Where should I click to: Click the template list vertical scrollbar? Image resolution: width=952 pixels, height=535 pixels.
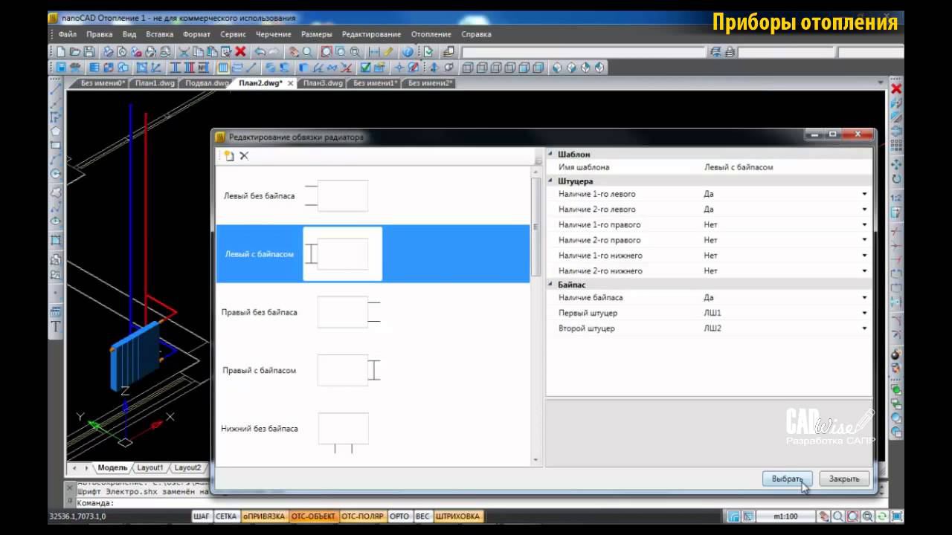535,227
